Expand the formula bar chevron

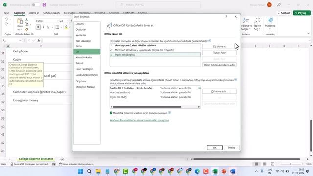tap(309, 40)
